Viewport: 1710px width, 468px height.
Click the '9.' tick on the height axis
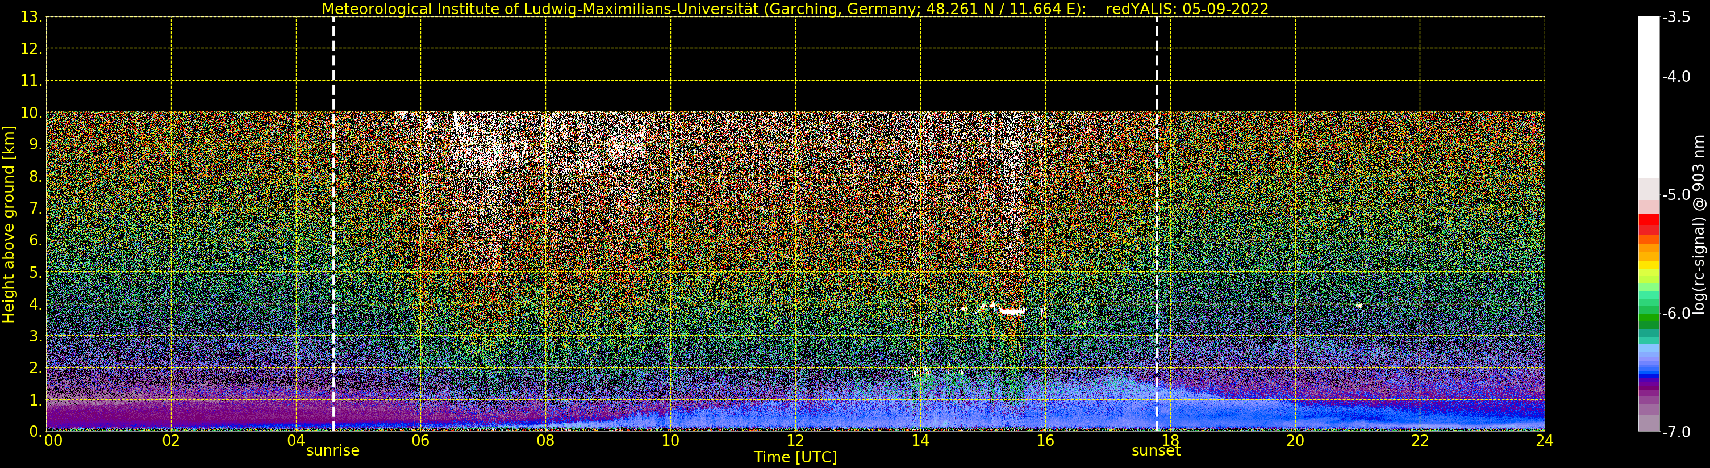[x=36, y=145]
